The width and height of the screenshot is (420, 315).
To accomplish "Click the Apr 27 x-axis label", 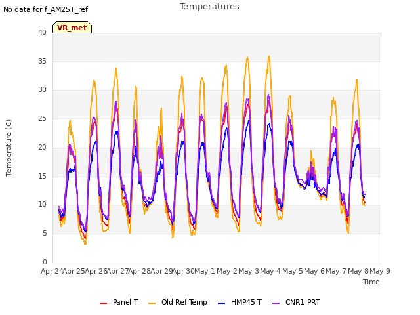I will pyautogui.click(x=117, y=271).
